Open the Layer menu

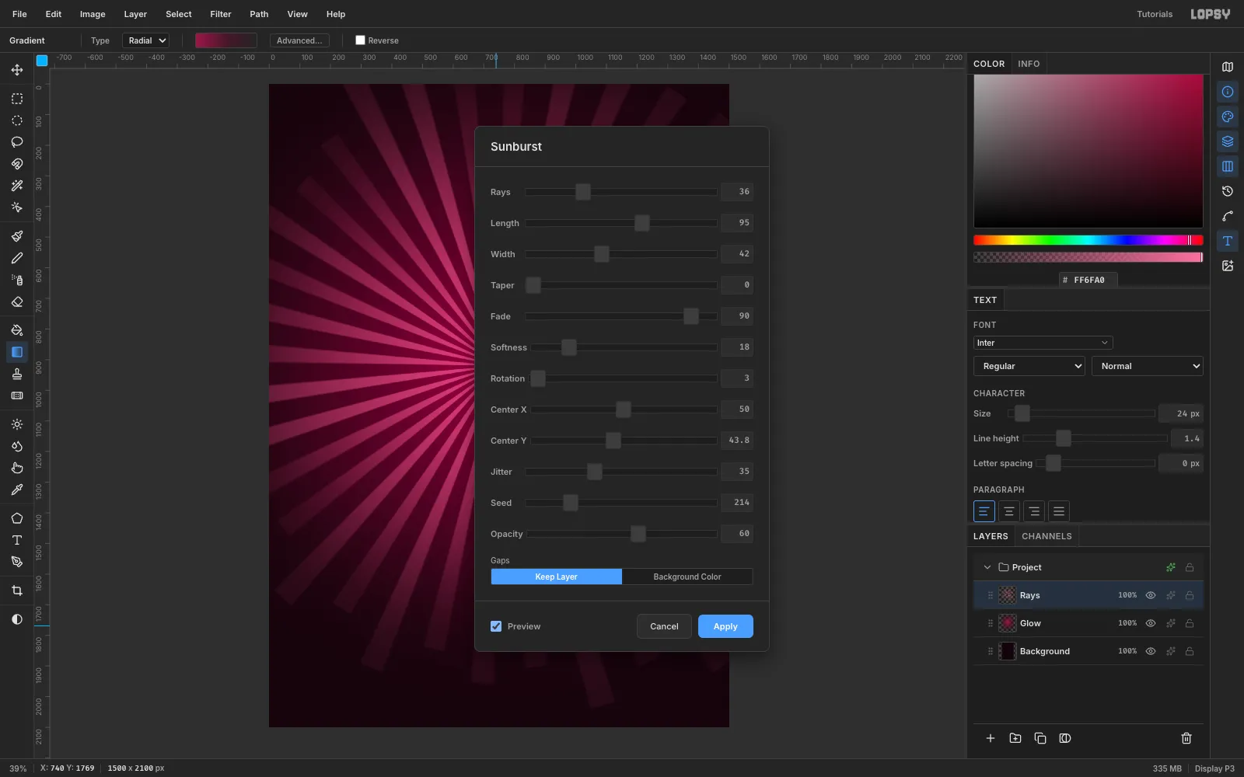click(135, 14)
